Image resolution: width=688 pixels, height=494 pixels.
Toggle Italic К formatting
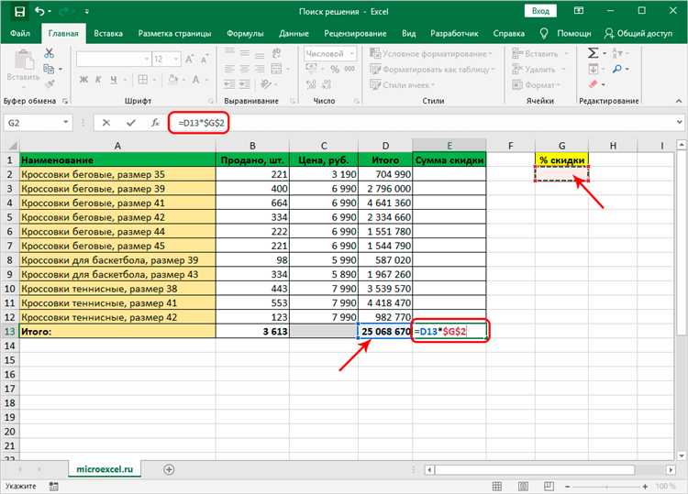[98, 80]
